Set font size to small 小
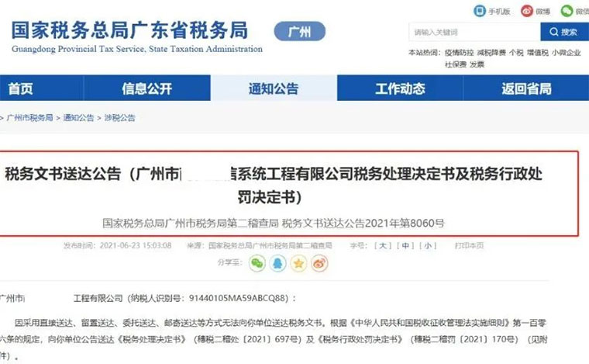This screenshot has height=364, width=589. pos(428,245)
